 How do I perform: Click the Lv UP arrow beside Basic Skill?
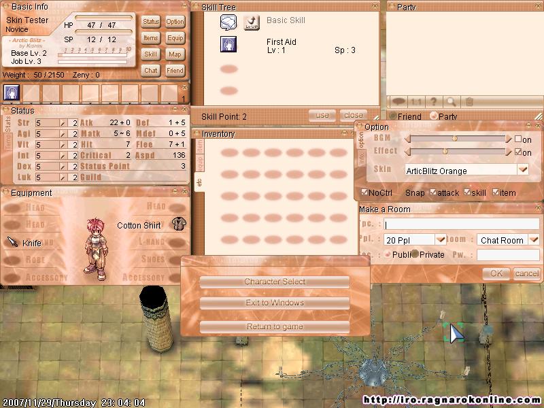[252, 22]
